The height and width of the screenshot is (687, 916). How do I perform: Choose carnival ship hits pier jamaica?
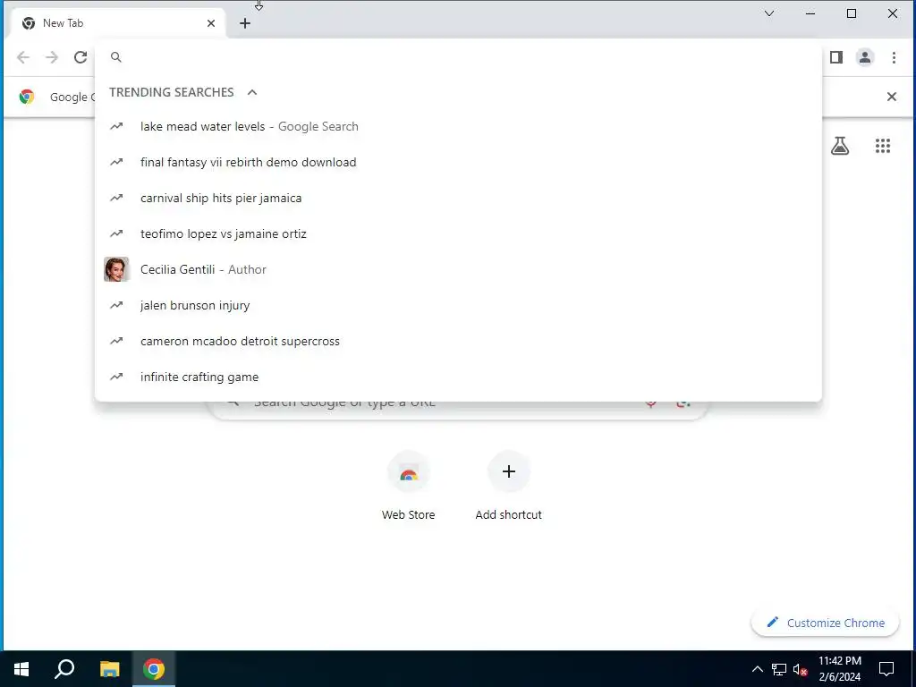pyautogui.click(x=458, y=198)
